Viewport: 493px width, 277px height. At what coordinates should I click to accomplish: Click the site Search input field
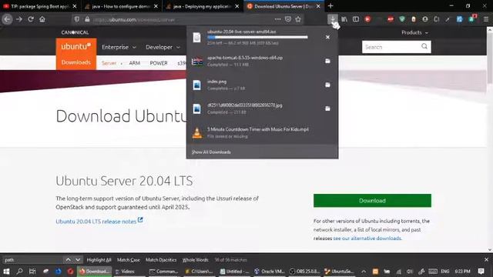[x=391, y=47]
